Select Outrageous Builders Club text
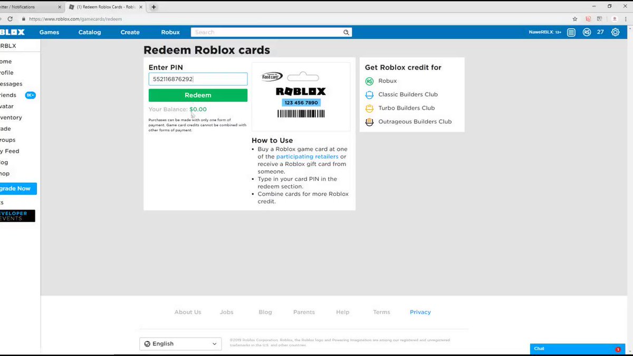The width and height of the screenshot is (633, 356). pyautogui.click(x=415, y=122)
